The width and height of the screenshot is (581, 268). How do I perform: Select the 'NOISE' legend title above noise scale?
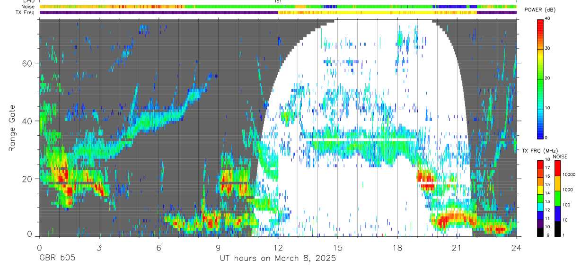(560, 156)
